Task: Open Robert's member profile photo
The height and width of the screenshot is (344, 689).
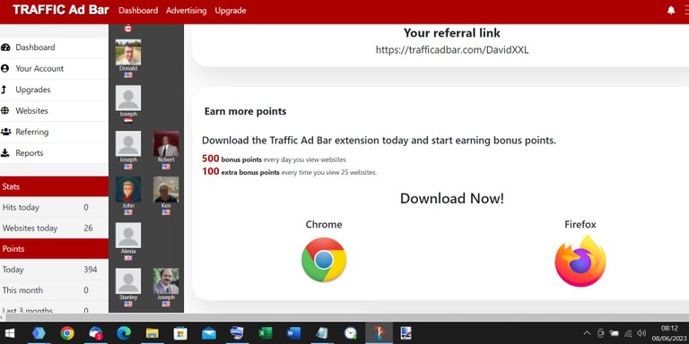Action: 166,143
